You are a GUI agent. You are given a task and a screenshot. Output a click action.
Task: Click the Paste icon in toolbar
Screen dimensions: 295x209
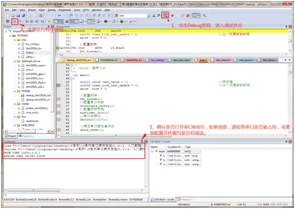40,16
